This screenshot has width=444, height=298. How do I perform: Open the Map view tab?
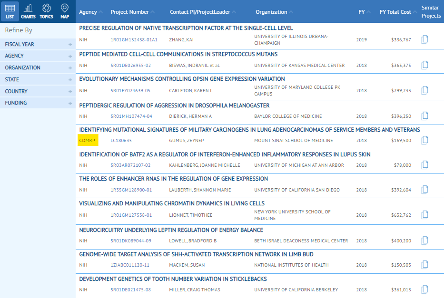pyautogui.click(x=65, y=11)
